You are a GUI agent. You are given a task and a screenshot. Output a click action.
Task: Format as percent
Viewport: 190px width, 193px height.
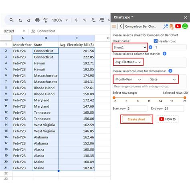tap(85, 20)
